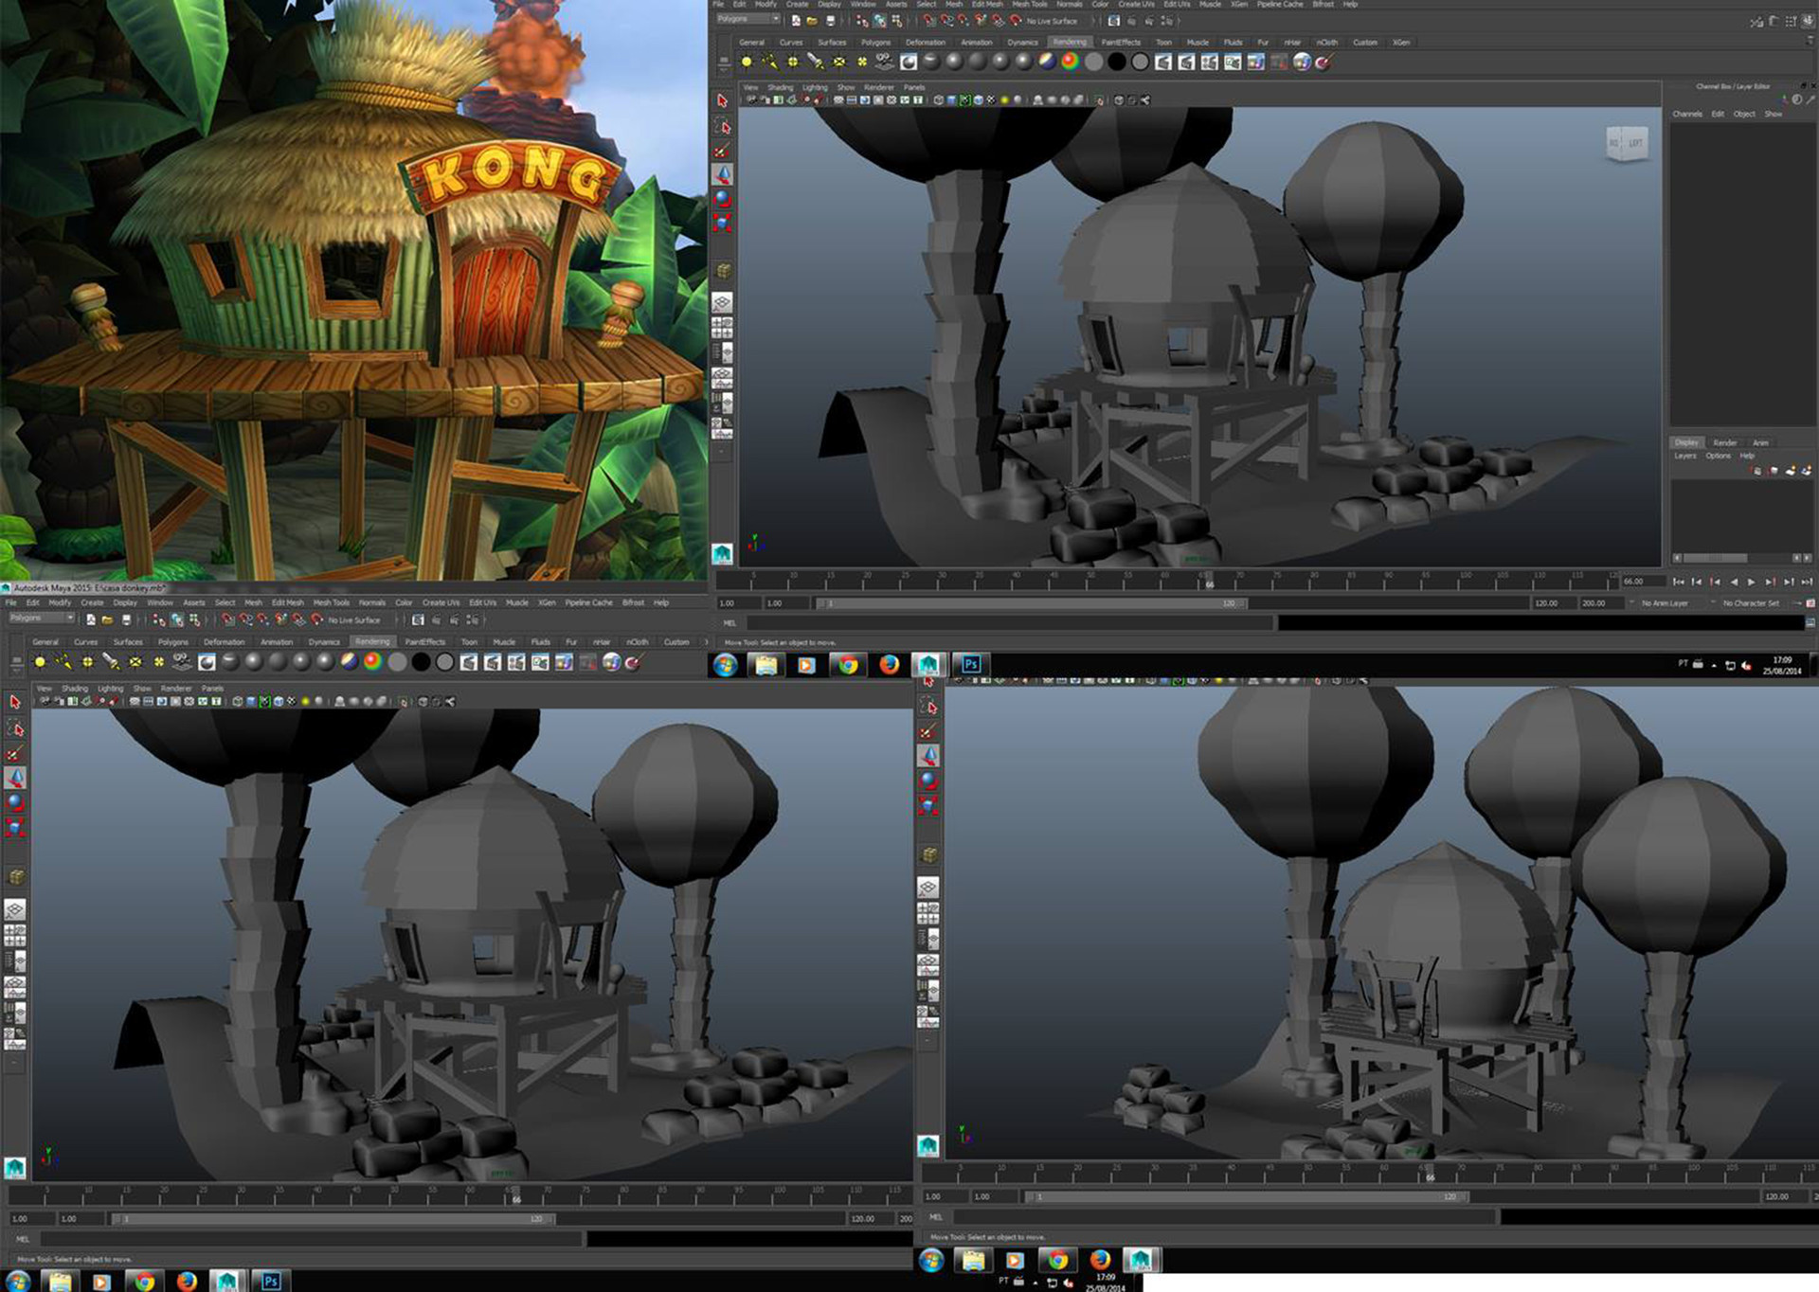The image size is (1819, 1292).
Task: Toggle Snap to Grids in casa donkey.mb window
Action: [x=228, y=619]
